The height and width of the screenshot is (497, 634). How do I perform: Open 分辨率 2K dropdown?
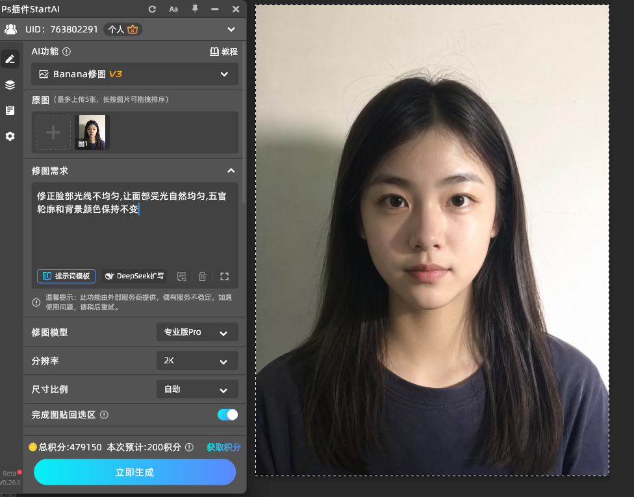coord(197,361)
